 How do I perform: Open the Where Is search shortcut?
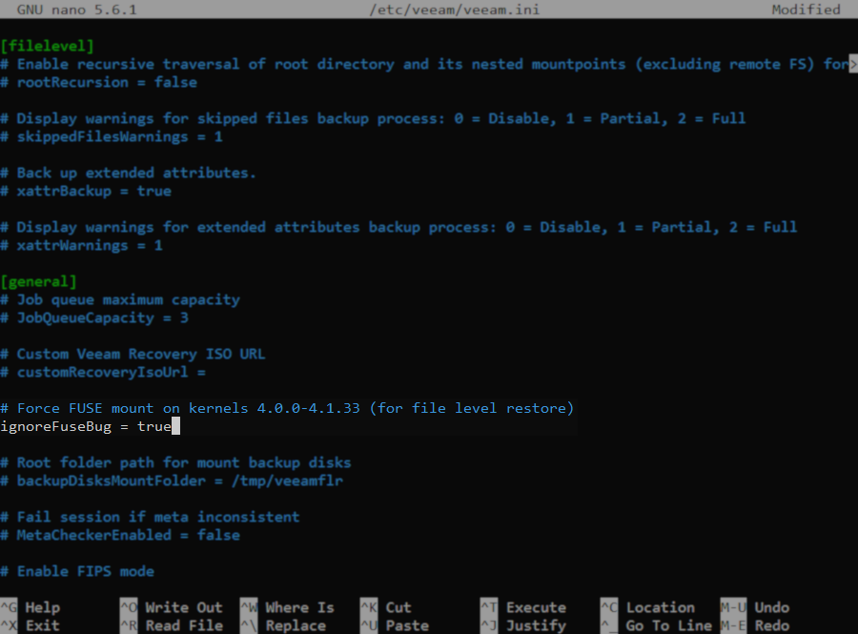[x=287, y=607]
